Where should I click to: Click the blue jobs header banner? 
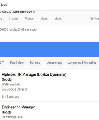pos(49,49)
